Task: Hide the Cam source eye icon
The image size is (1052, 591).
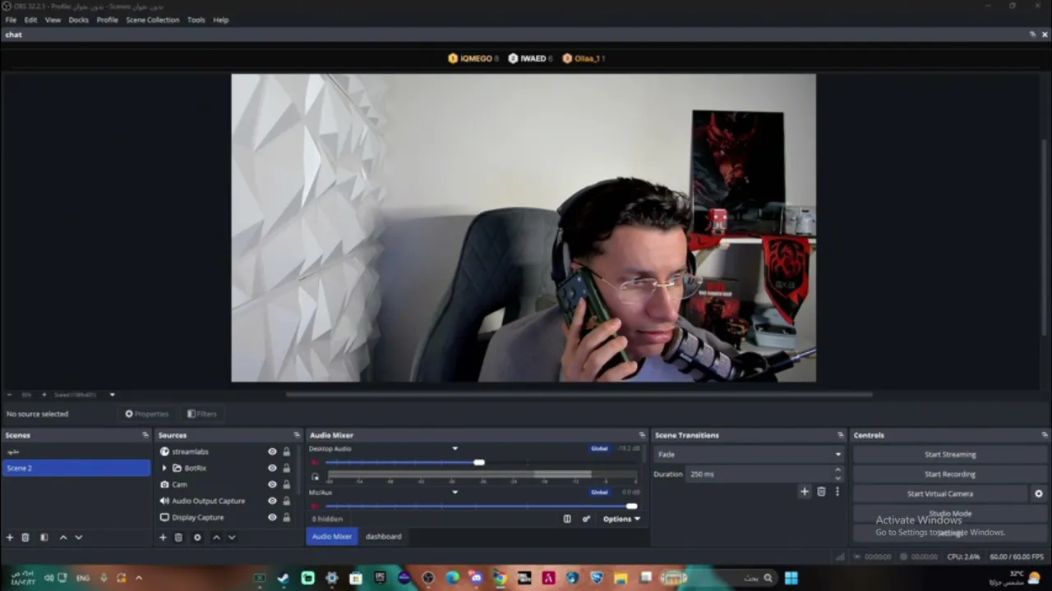Action: pos(272,484)
